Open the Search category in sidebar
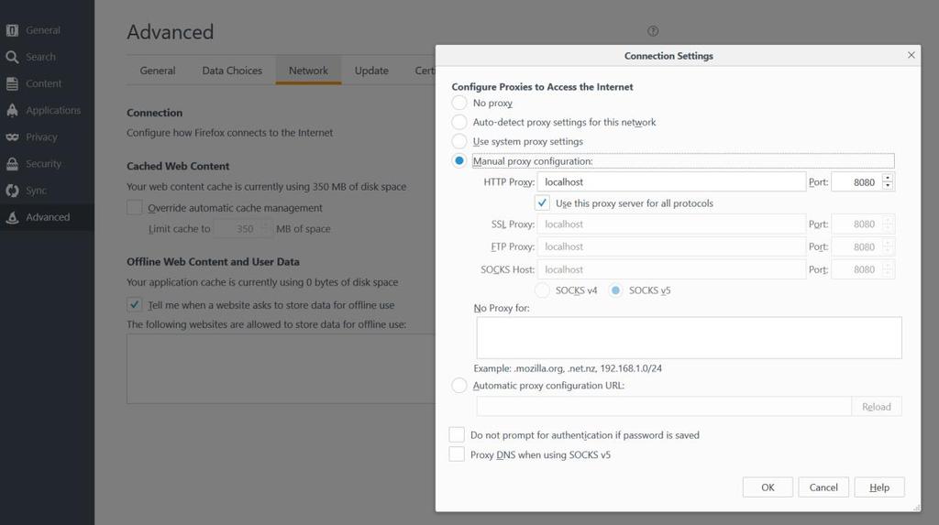The width and height of the screenshot is (939, 525). click(47, 57)
